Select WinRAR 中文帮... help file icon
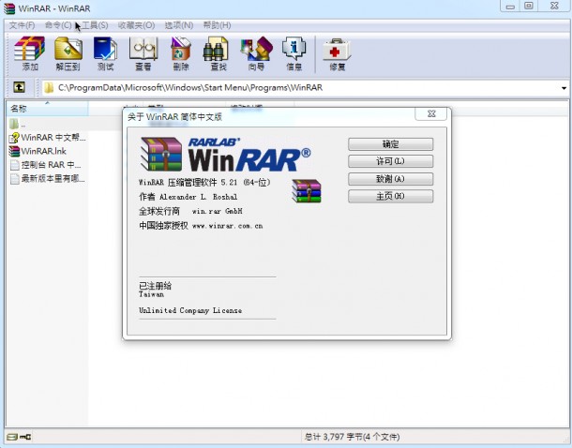 [x=14, y=138]
